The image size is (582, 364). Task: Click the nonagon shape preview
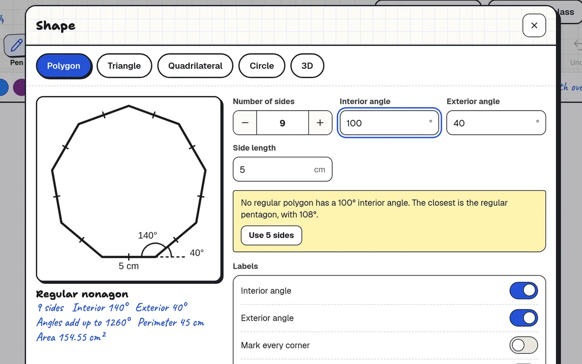tap(129, 189)
